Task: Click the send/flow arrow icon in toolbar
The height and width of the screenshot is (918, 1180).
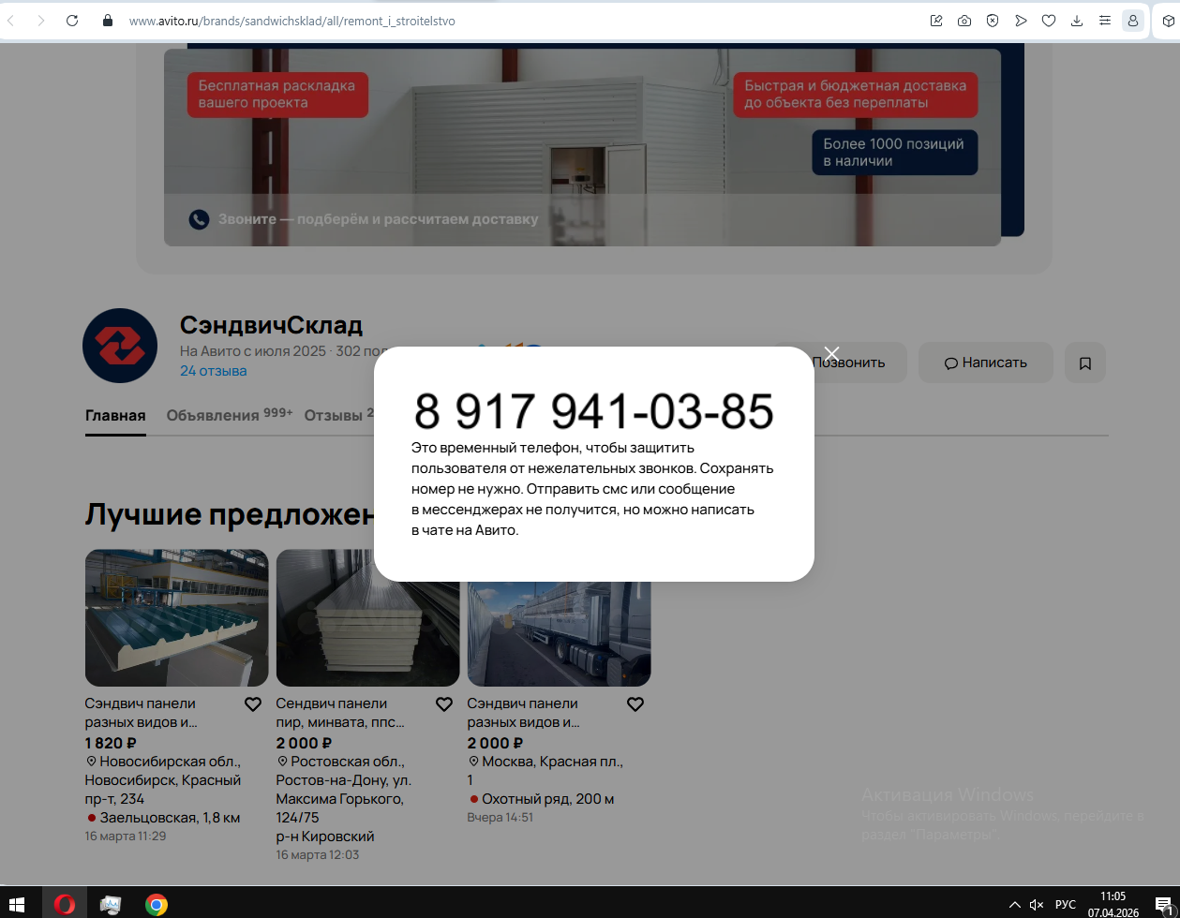Action: coord(1021,20)
